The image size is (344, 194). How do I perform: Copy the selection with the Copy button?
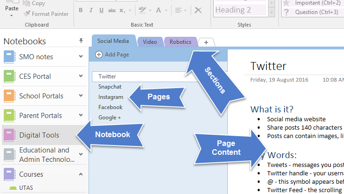point(34,3)
